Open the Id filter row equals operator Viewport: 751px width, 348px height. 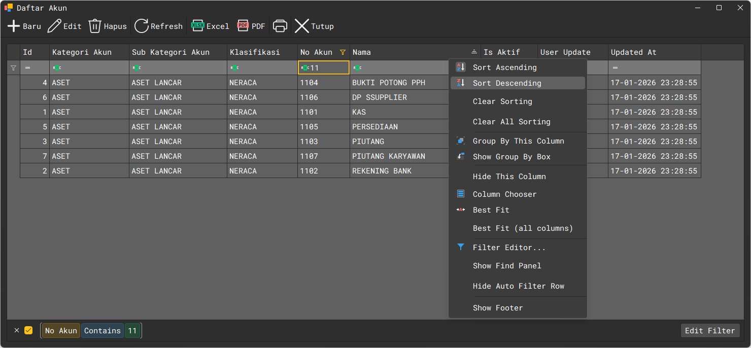point(27,68)
